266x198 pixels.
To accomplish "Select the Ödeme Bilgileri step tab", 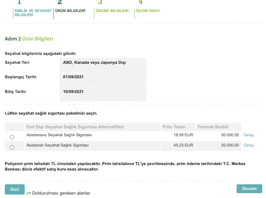I will coord(112,11).
